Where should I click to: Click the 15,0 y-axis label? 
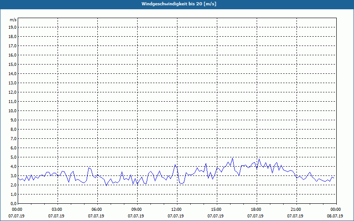pos(13,64)
